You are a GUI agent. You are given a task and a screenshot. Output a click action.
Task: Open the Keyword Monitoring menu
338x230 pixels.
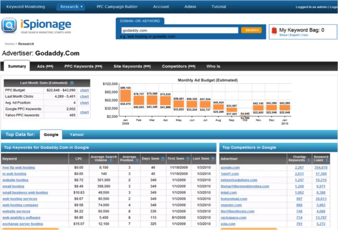(25, 6)
